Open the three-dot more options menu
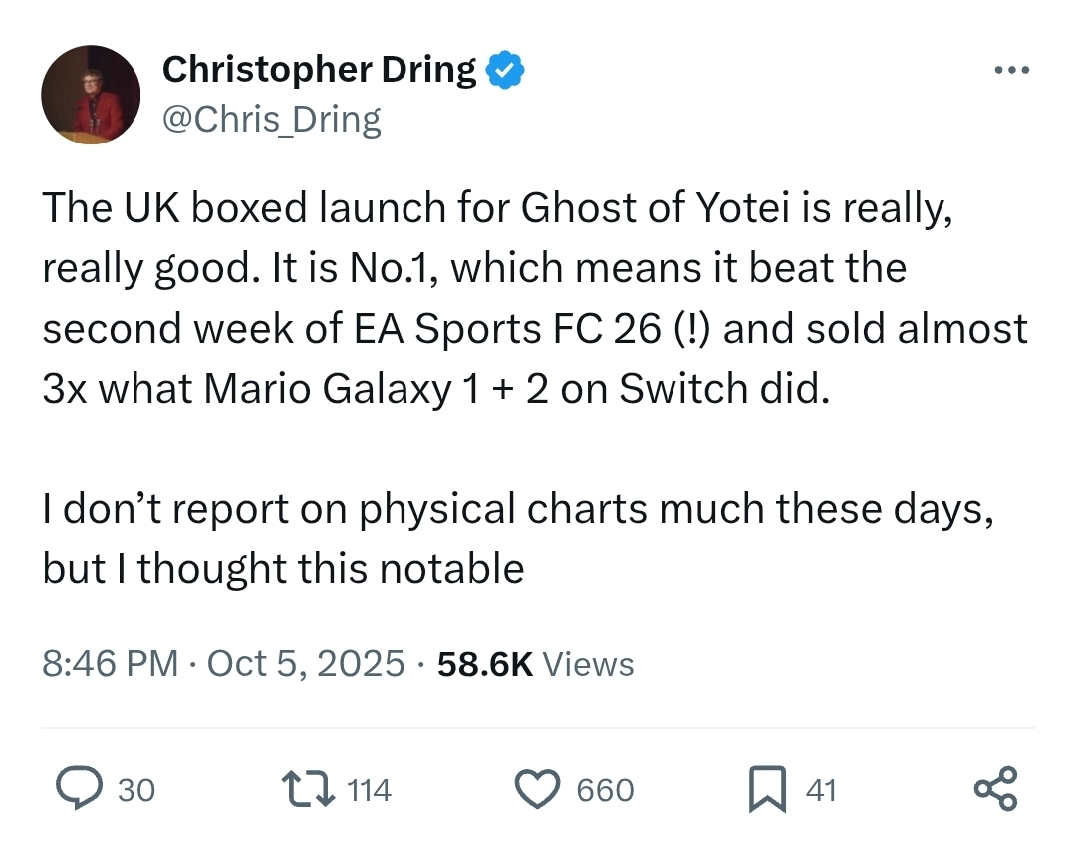 pyautogui.click(x=1012, y=71)
